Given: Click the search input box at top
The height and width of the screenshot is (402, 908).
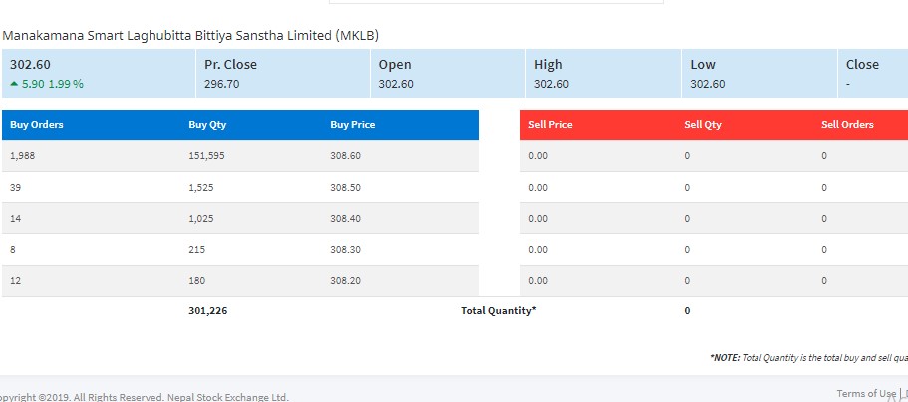Looking at the screenshot, I should click(x=495, y=2).
